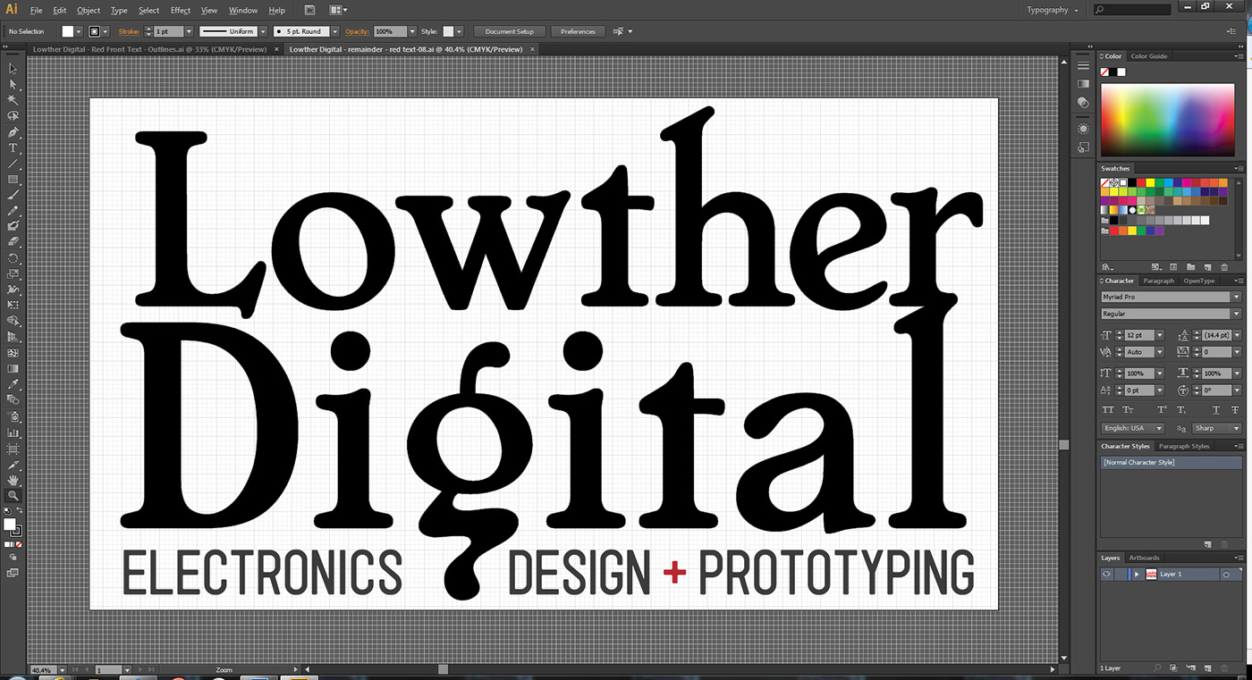Image resolution: width=1252 pixels, height=680 pixels.
Task: Pick the Paintbrush tool
Action: coord(13,196)
